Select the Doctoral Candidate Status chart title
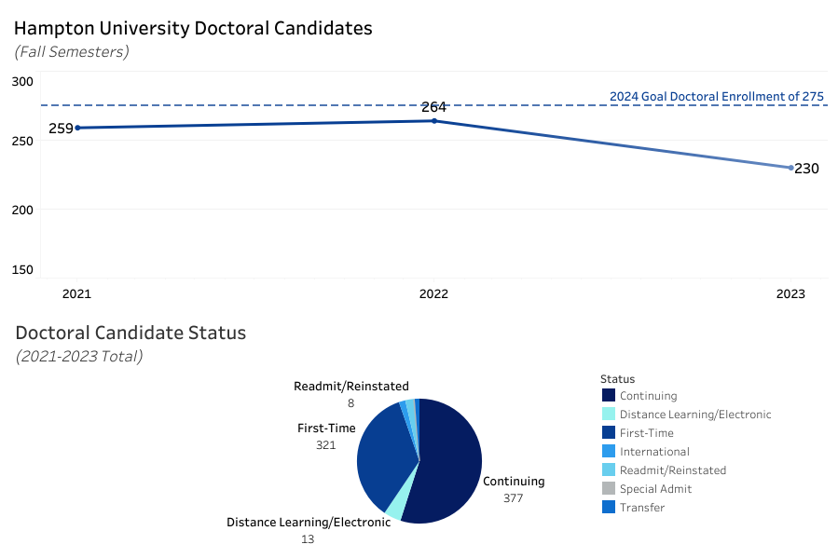Image resolution: width=838 pixels, height=558 pixels. click(131, 333)
